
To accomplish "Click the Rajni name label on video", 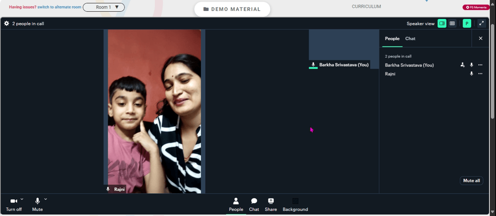I will 119,189.
